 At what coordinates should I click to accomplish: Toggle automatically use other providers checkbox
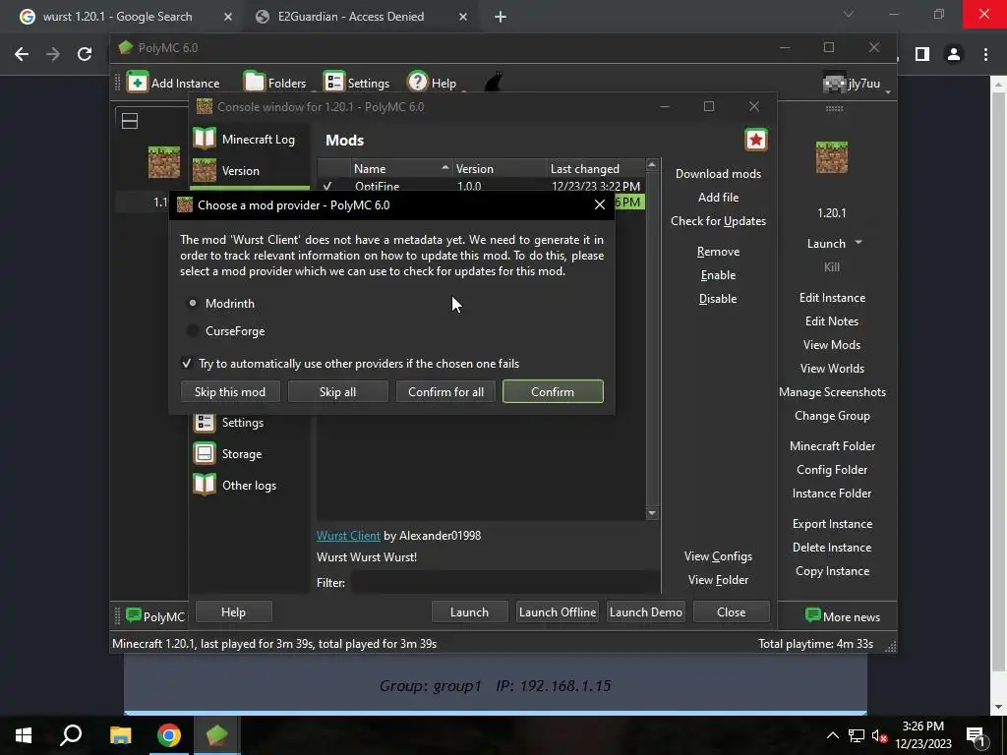(187, 364)
